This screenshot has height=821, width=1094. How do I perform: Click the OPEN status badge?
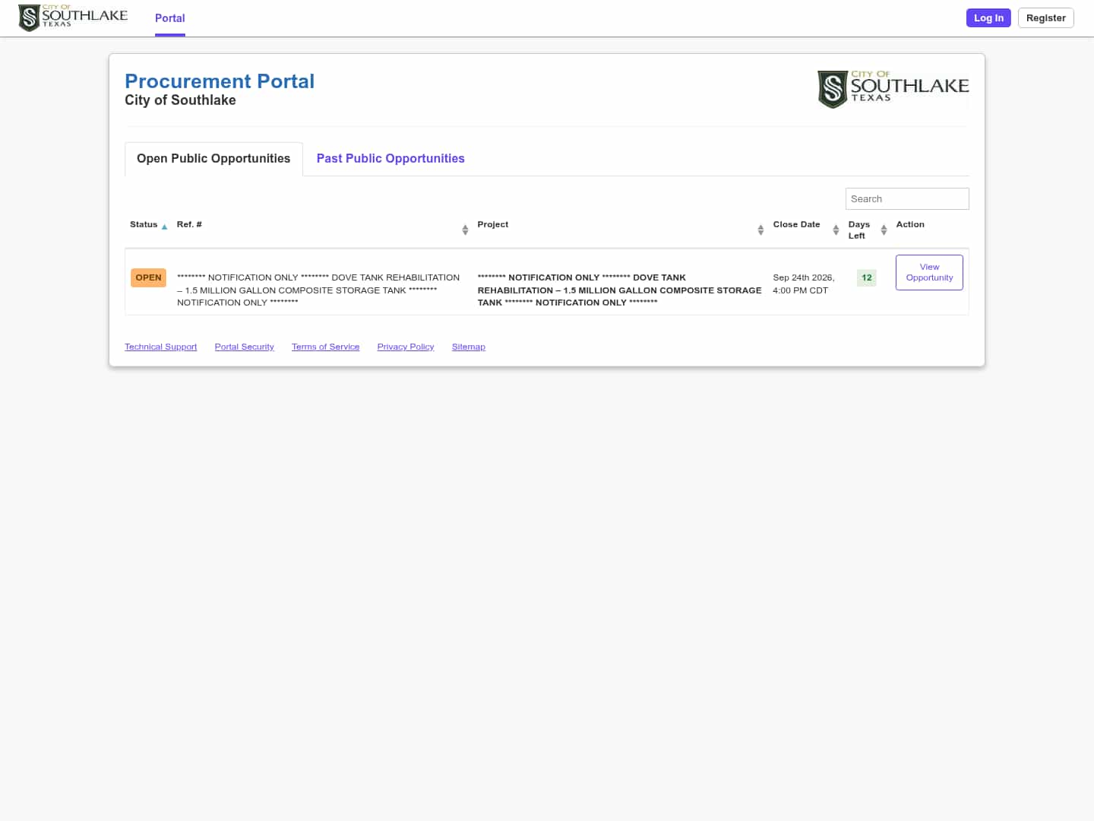148,277
